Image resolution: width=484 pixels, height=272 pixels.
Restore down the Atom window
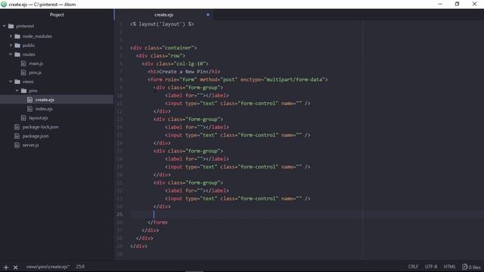pyautogui.click(x=457, y=4)
